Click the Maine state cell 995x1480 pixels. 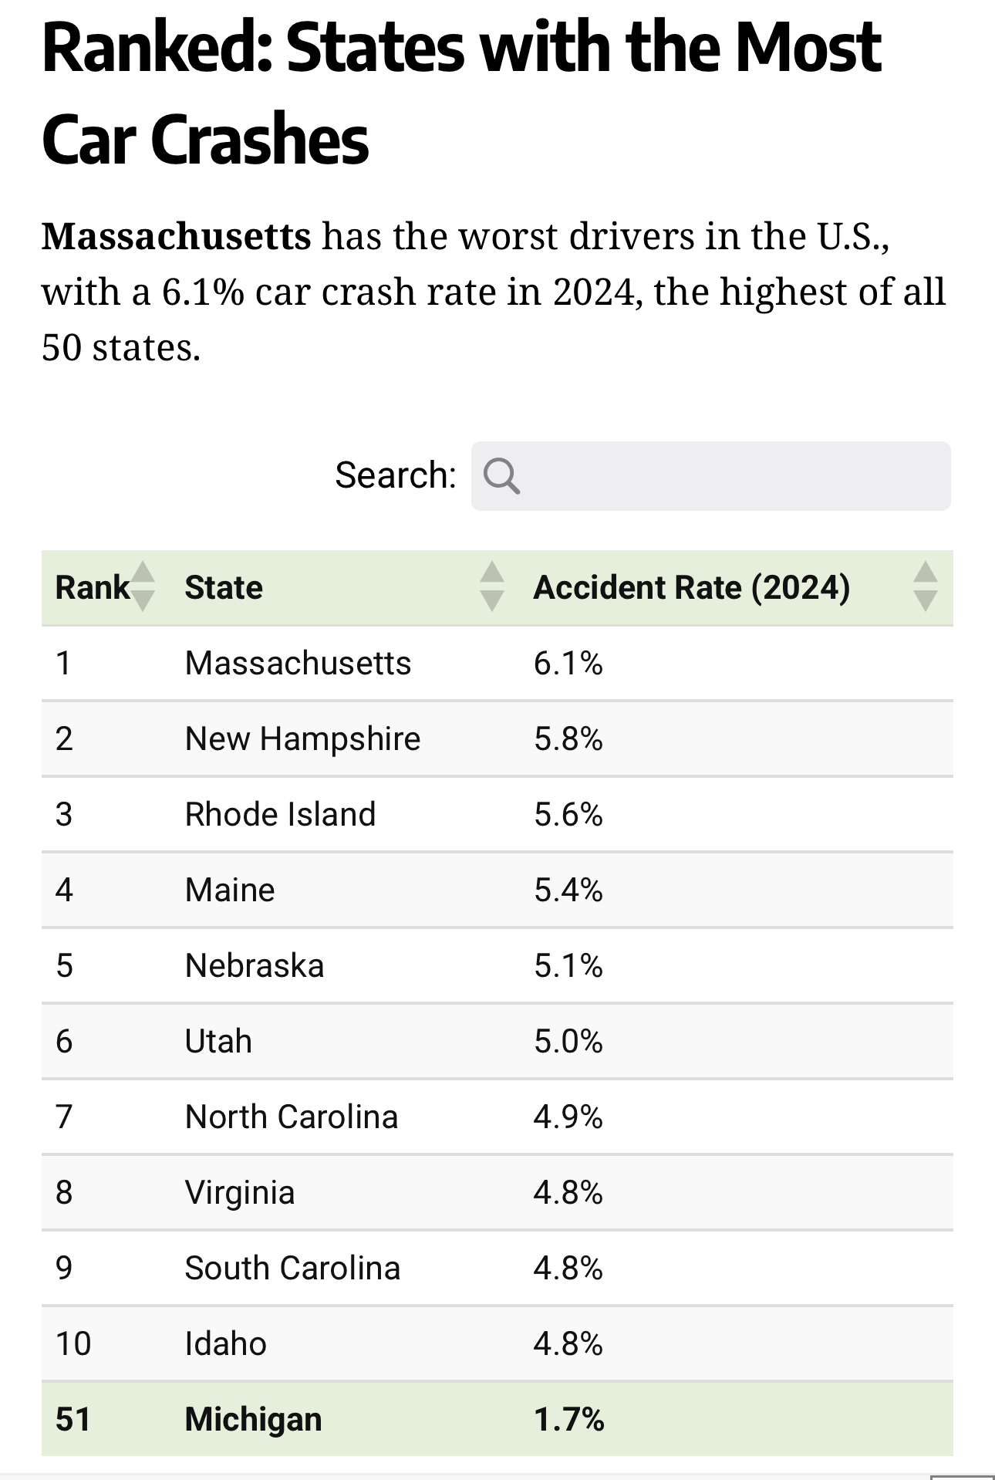[230, 890]
